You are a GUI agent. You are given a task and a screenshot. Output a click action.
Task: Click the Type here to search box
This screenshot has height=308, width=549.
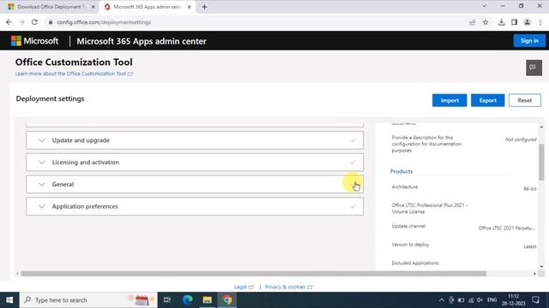88,300
